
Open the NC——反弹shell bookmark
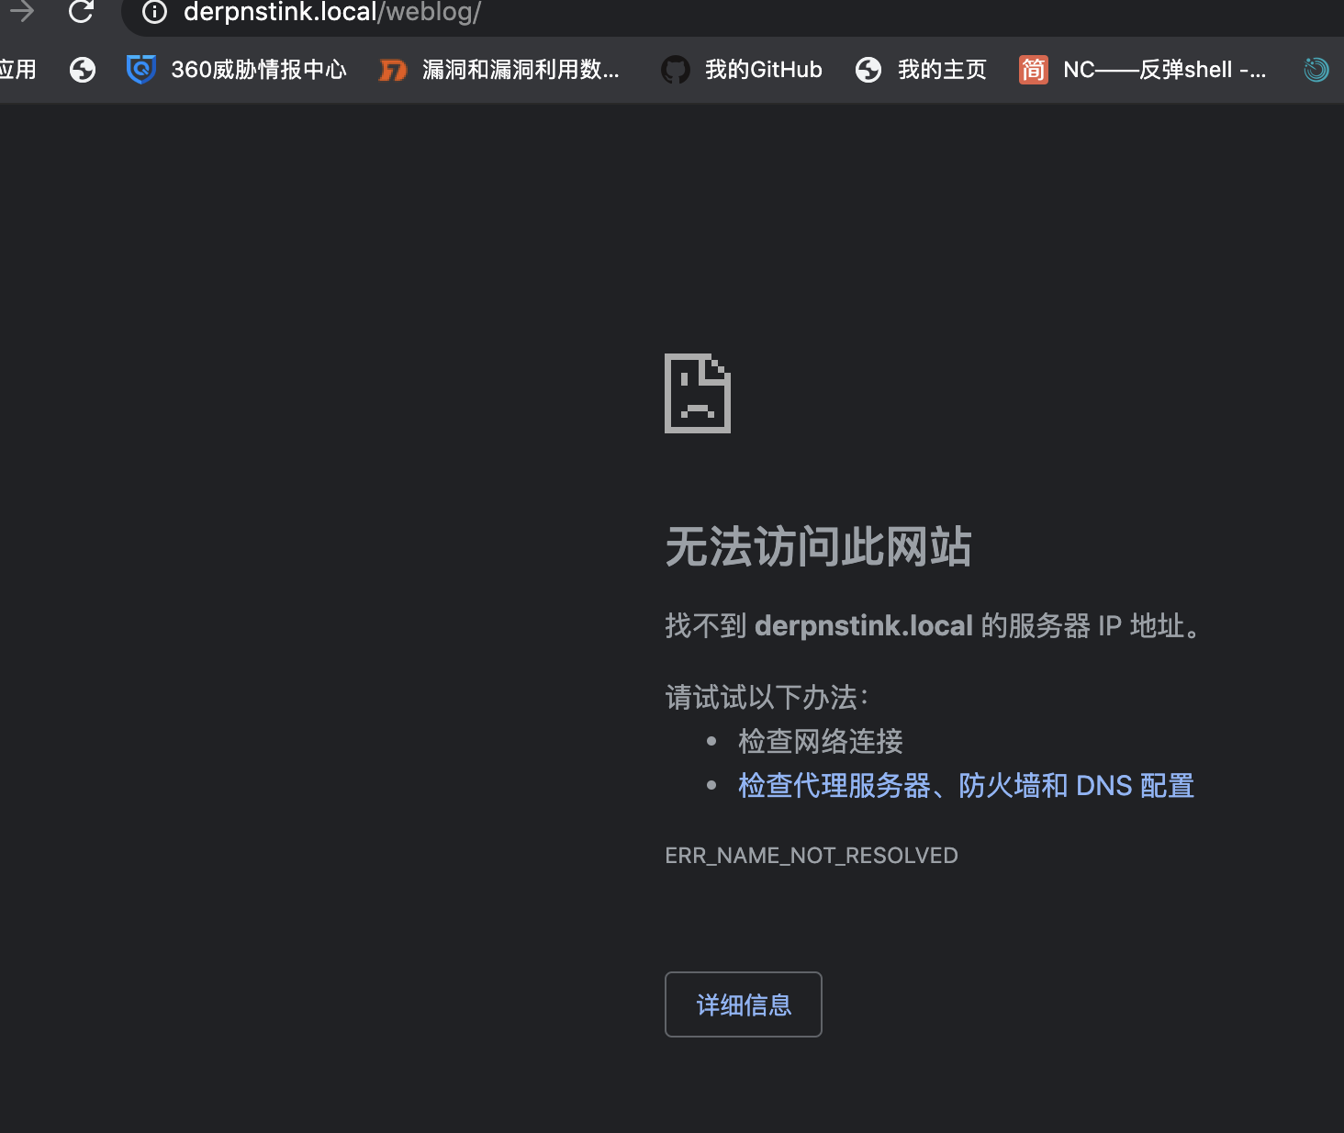[1143, 70]
